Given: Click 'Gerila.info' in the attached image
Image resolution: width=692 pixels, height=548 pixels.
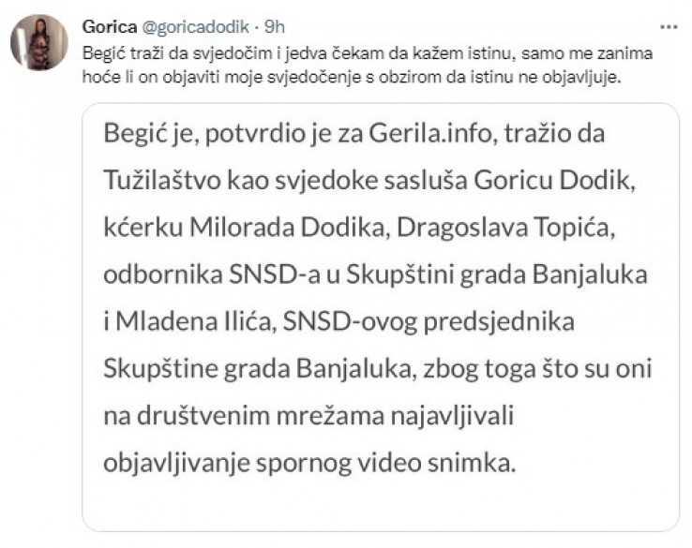Looking at the screenshot, I should click(x=430, y=133).
